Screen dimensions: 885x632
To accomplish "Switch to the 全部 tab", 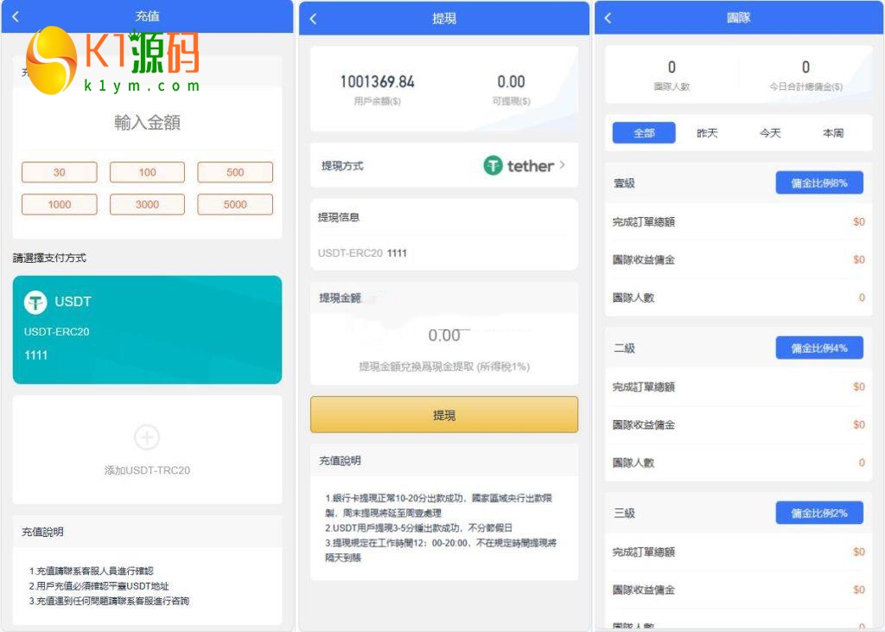I will point(644,133).
